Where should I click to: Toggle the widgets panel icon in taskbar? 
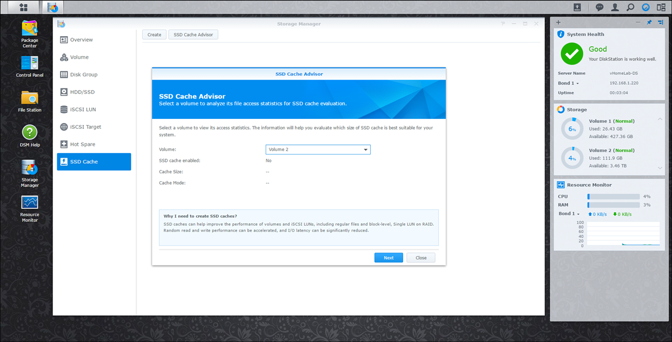click(x=661, y=7)
